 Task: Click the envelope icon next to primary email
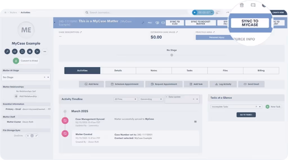click(x=49, y=109)
